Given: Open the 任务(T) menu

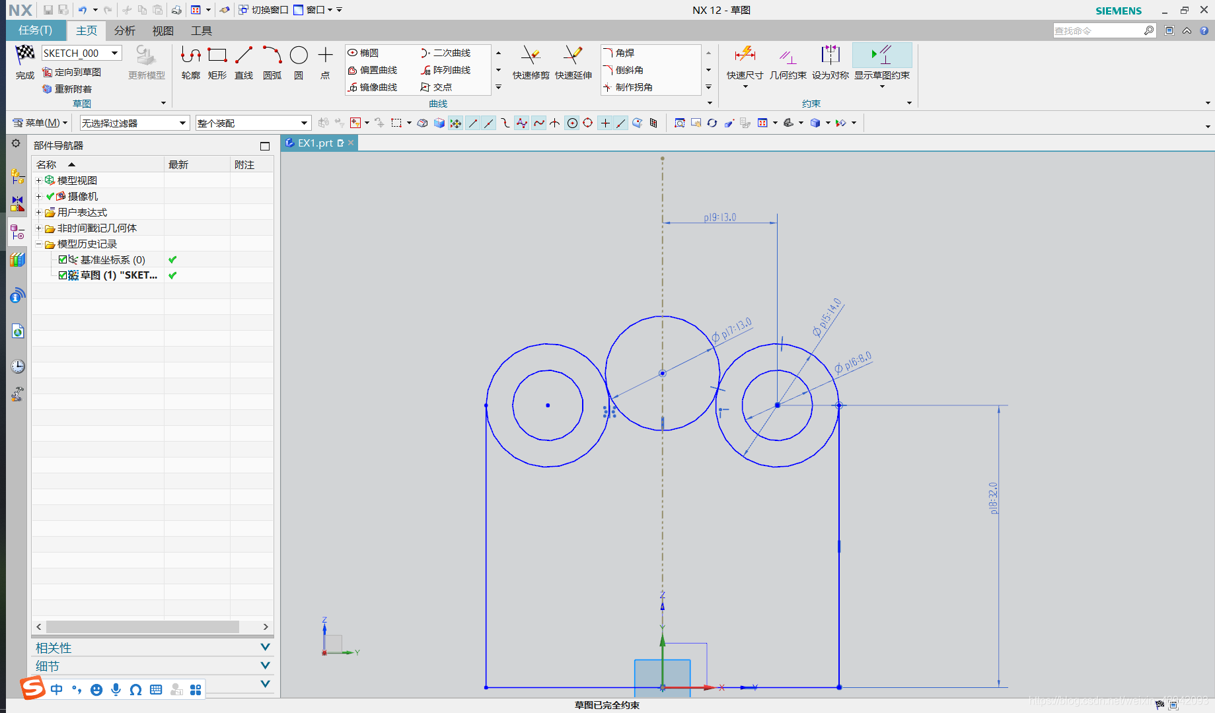Looking at the screenshot, I should pos(35,30).
